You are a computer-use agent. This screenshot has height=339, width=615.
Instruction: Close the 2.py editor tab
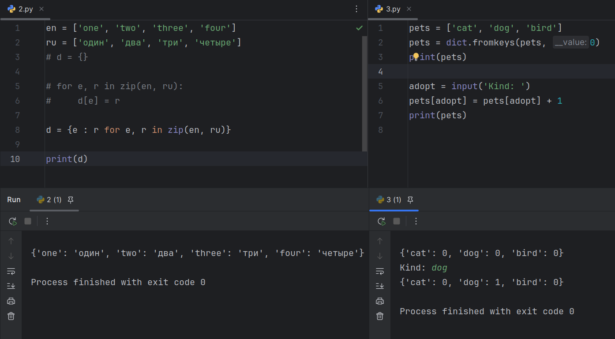coord(41,9)
